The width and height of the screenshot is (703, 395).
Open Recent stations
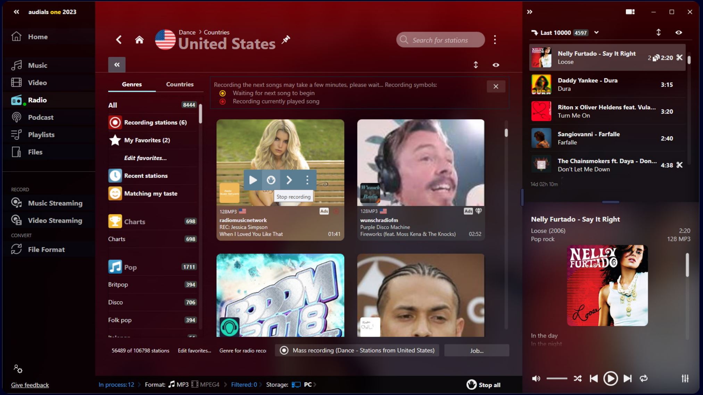click(x=152, y=175)
